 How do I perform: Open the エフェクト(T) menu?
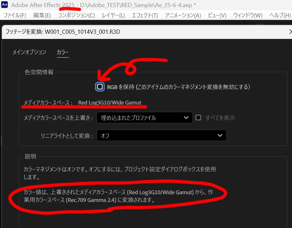pos(145,15)
